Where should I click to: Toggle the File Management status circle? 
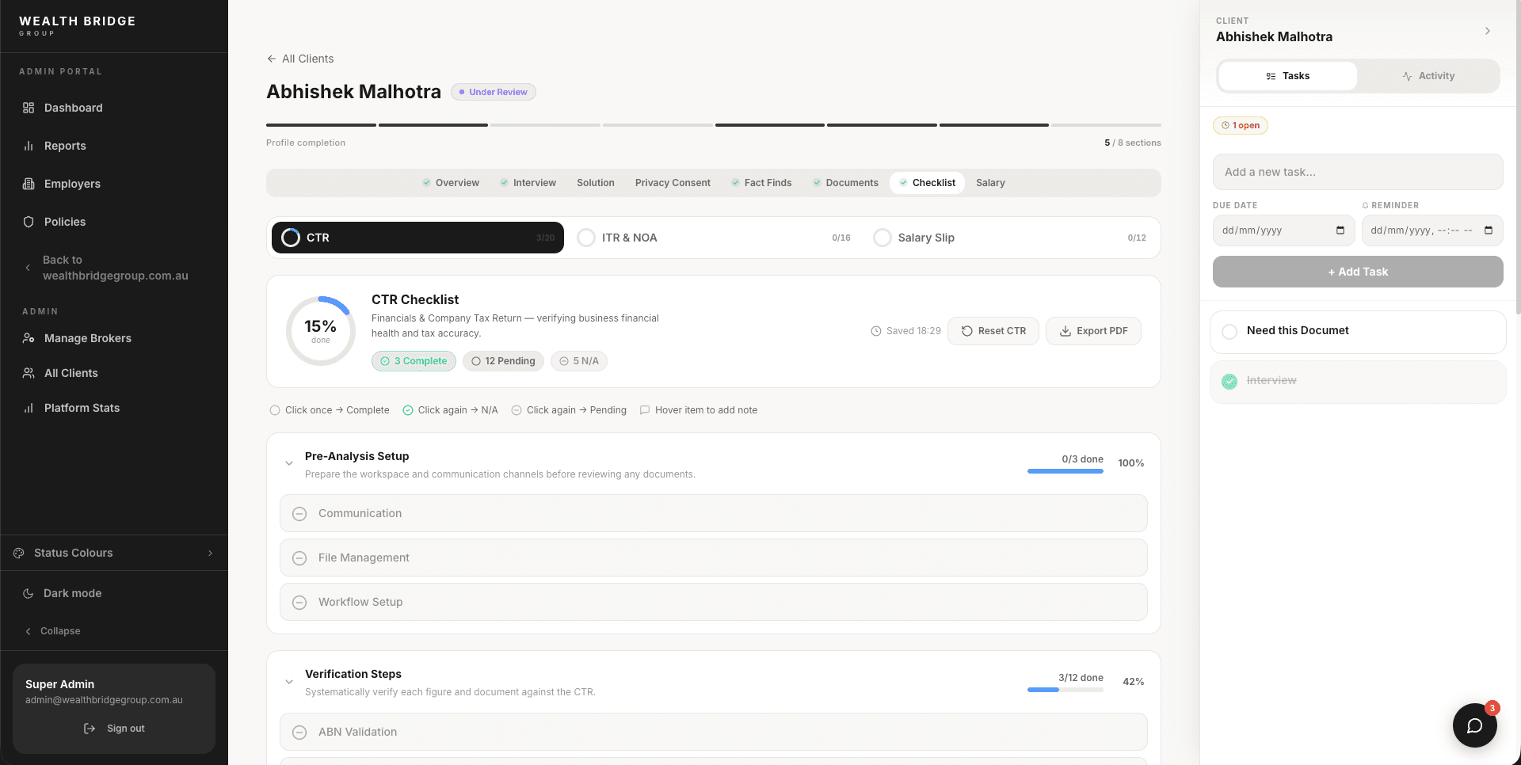[299, 558]
